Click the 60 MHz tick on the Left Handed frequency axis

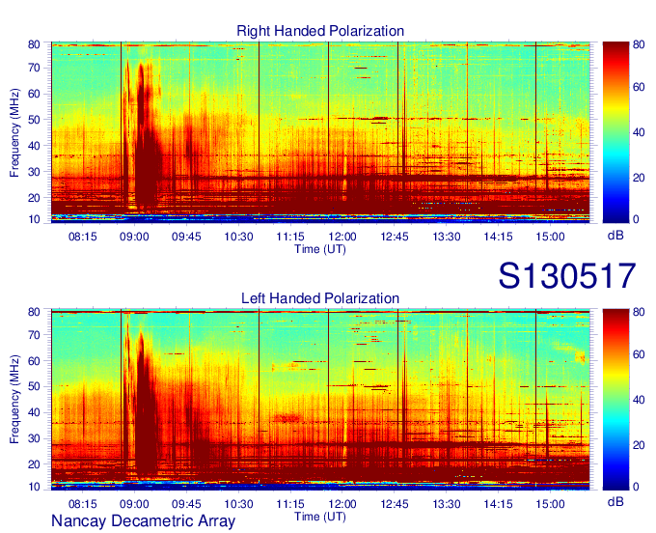(34, 361)
